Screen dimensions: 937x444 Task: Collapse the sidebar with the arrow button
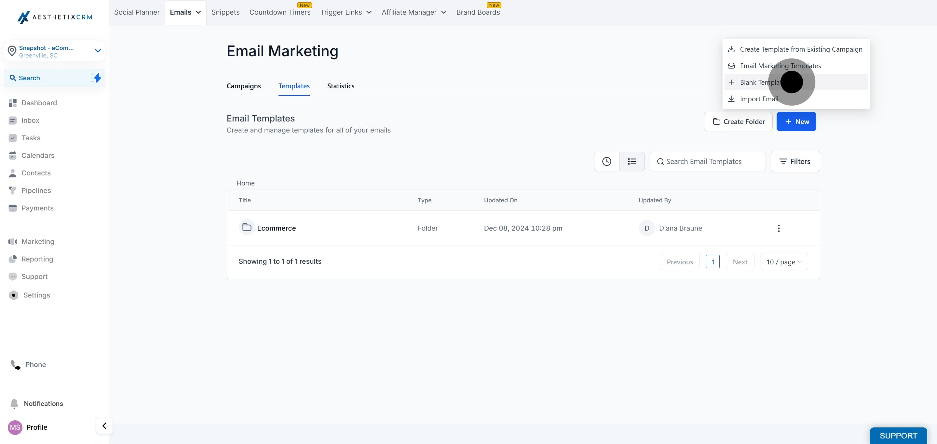click(x=104, y=425)
